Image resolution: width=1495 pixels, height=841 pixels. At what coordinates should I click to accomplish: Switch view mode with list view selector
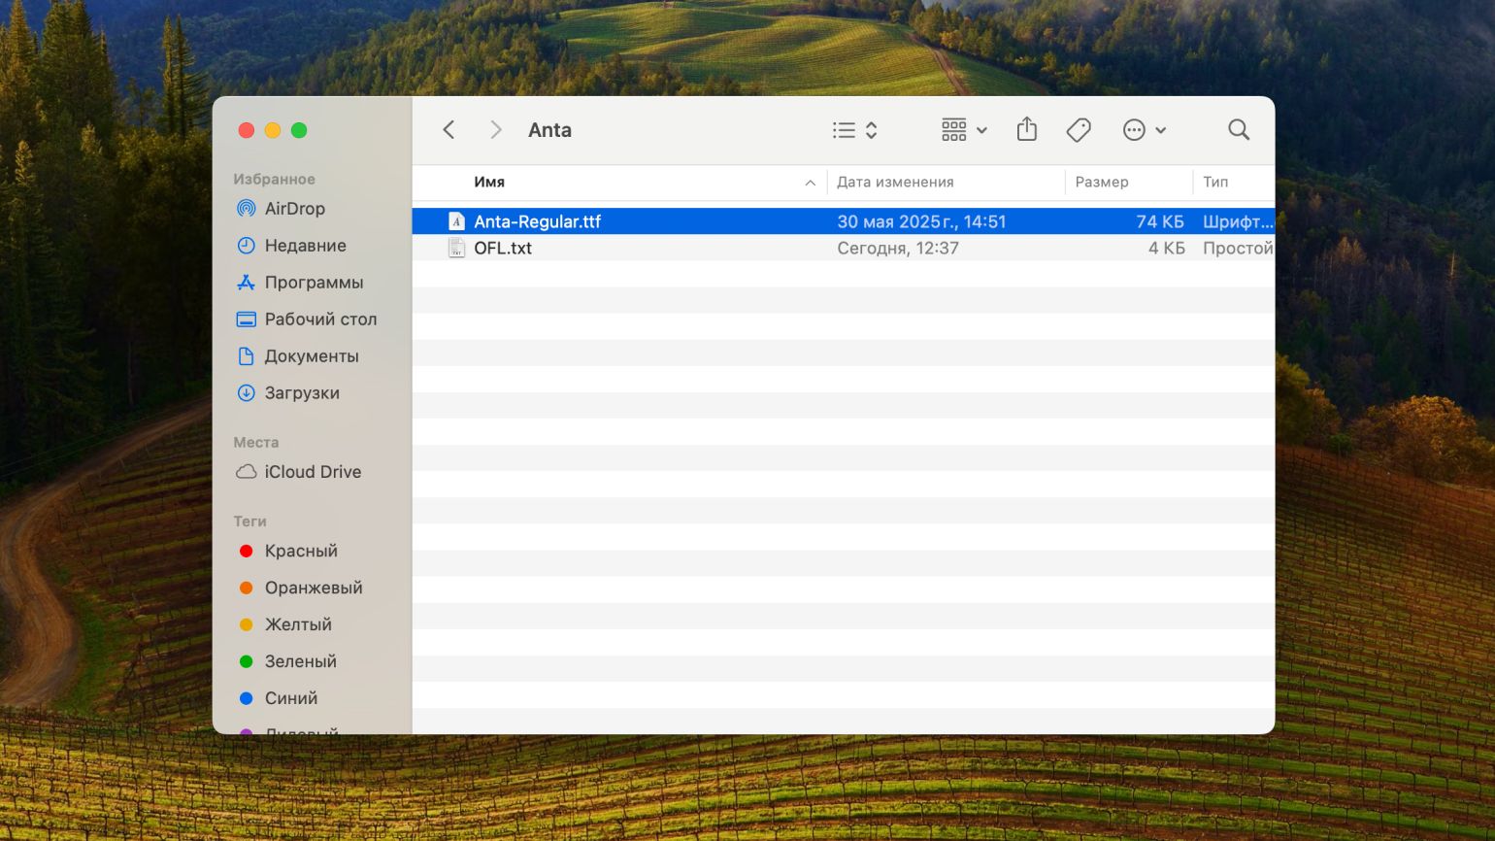[x=855, y=130]
